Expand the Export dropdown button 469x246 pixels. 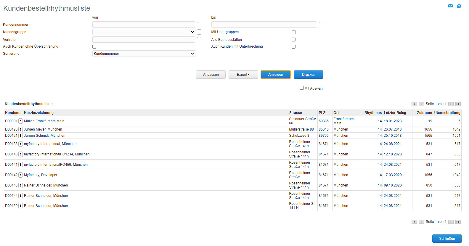point(243,75)
